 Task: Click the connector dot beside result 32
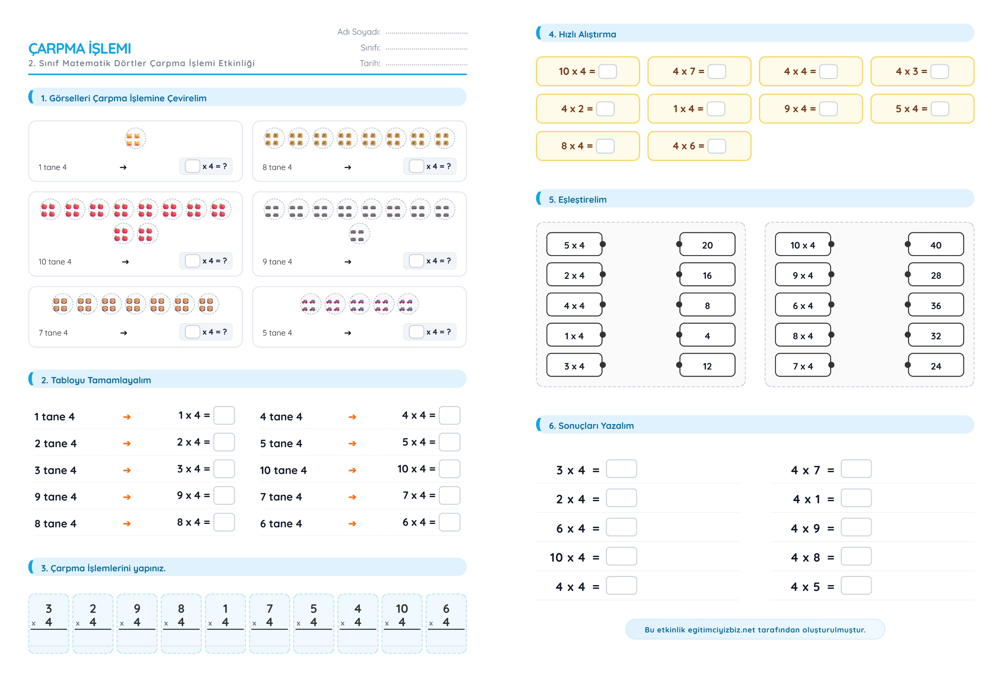(x=908, y=335)
